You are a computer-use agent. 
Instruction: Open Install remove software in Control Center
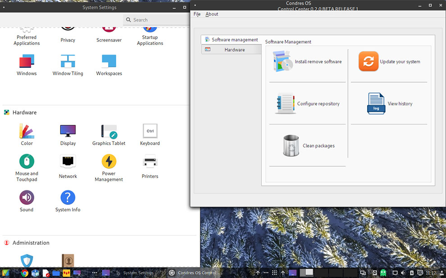click(307, 61)
